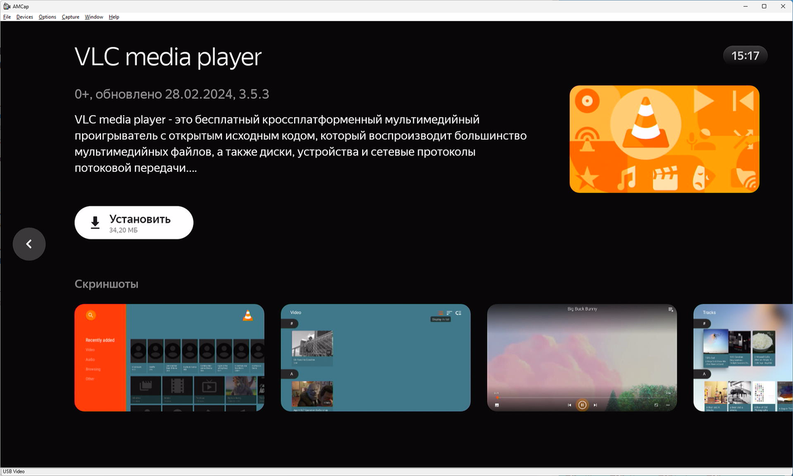The image size is (793, 476).
Task: Click the search icon in first screenshot
Action: tap(91, 315)
